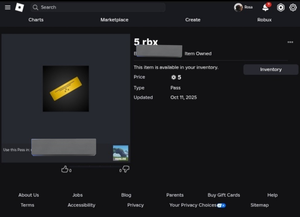Click the 'Item Owned' text
Image resolution: width=300 pixels, height=217 pixels.
198,54
